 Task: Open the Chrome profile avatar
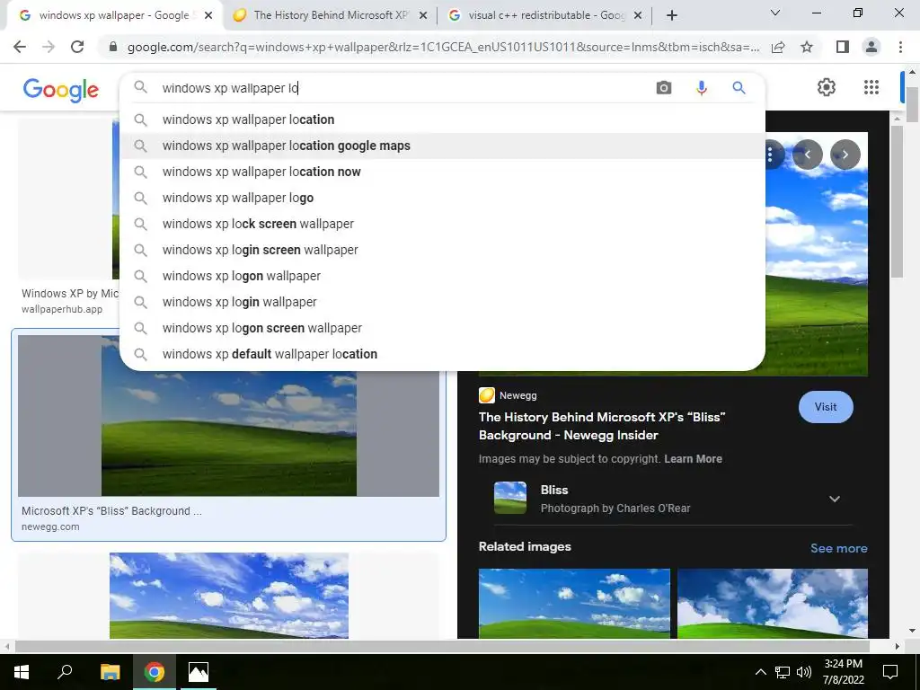(871, 47)
